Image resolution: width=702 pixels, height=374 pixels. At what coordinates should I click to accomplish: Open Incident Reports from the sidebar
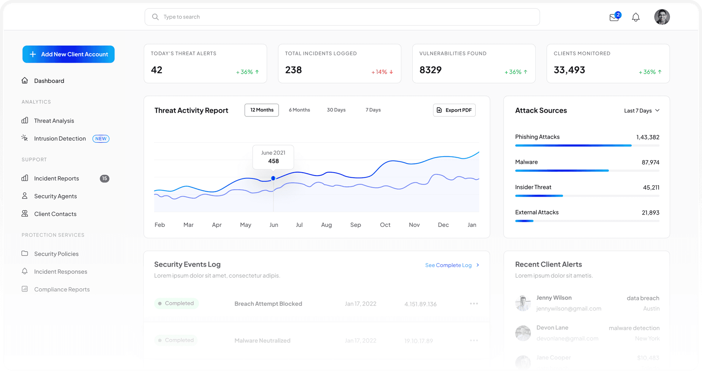point(57,178)
